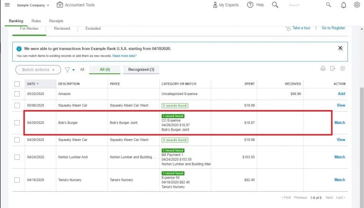Open table settings gear icon

pos(343,69)
